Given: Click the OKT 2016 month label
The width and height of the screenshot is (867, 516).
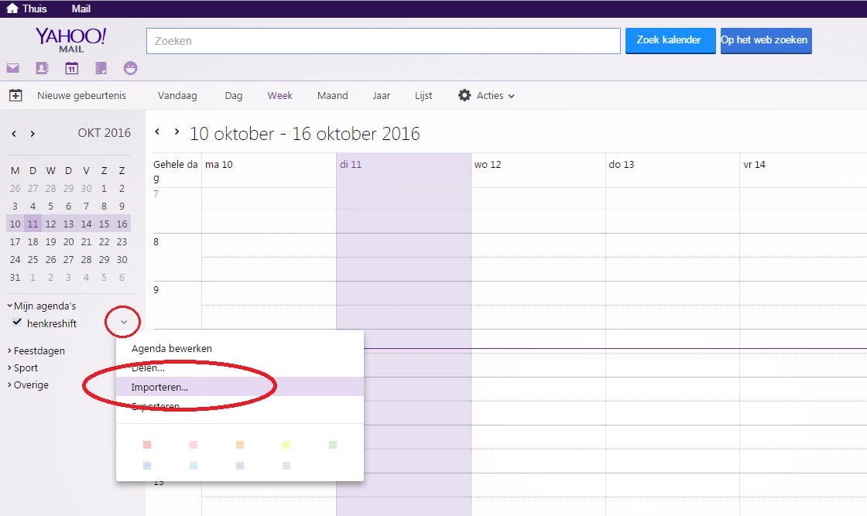Looking at the screenshot, I should pyautogui.click(x=105, y=133).
